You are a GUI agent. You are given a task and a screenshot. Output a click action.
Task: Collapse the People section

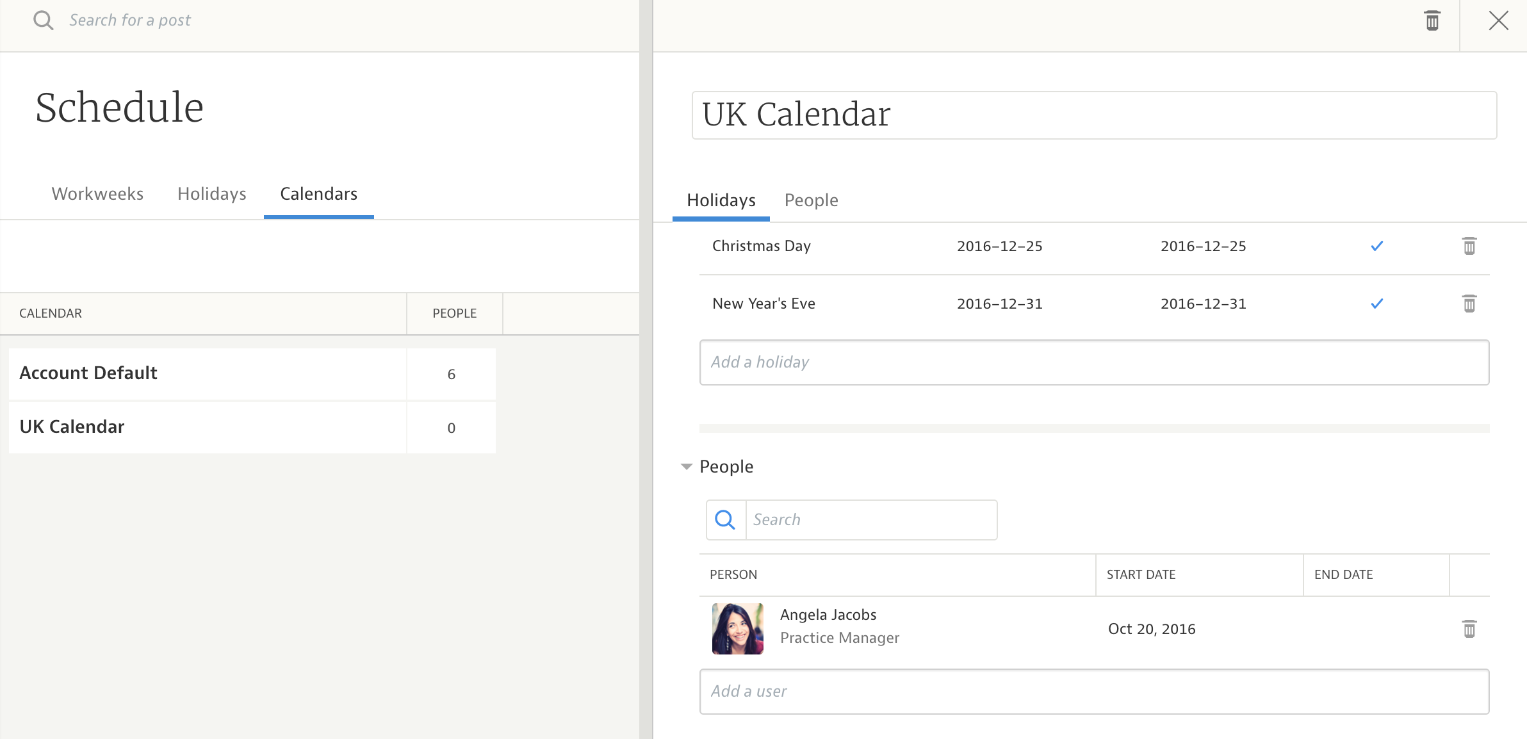(x=687, y=467)
